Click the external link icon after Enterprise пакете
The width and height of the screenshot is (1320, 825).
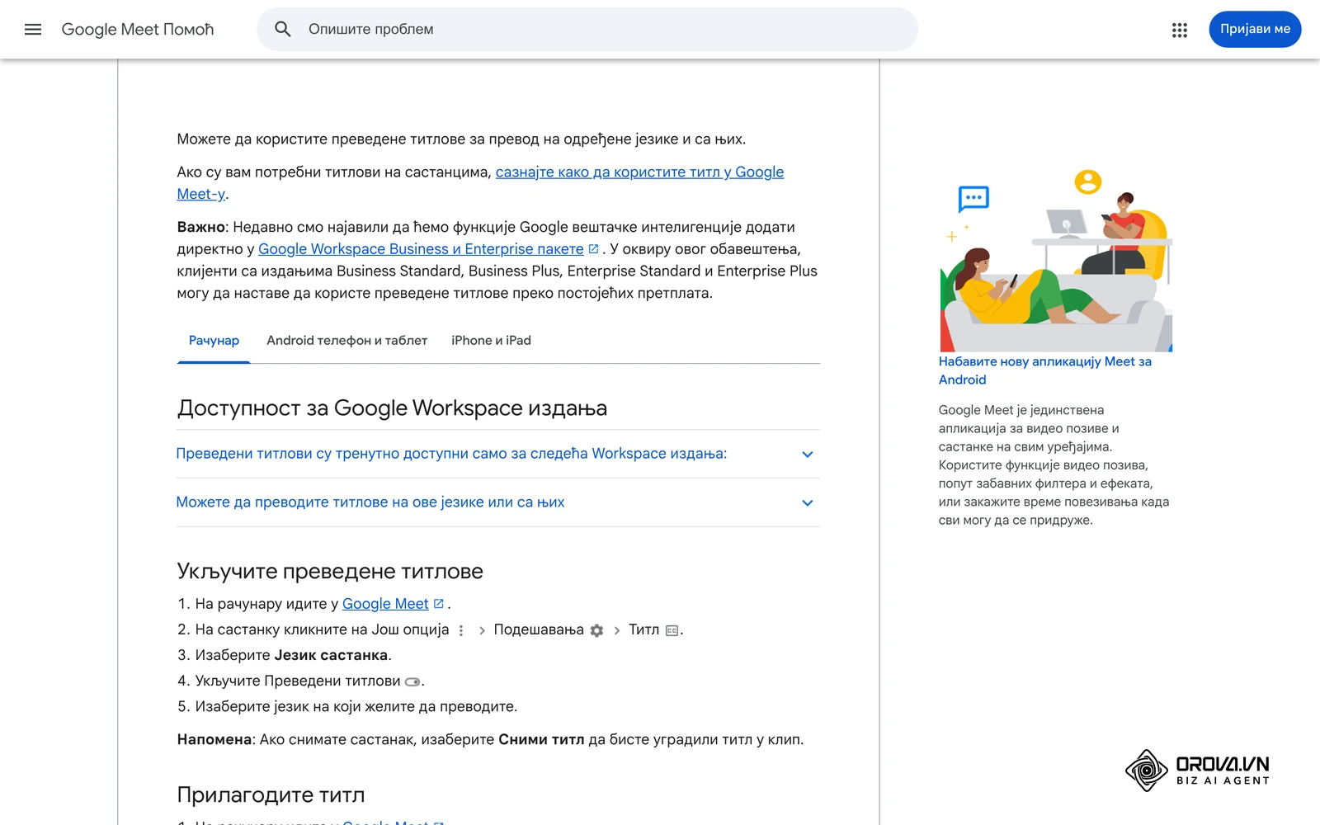pyautogui.click(x=593, y=248)
